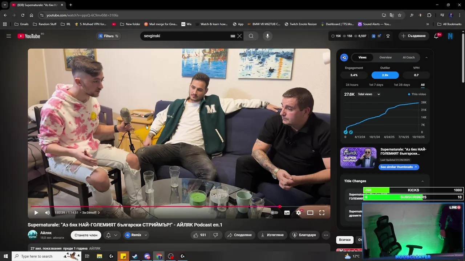Click the Engagement 3.4% pill

pyautogui.click(x=354, y=75)
